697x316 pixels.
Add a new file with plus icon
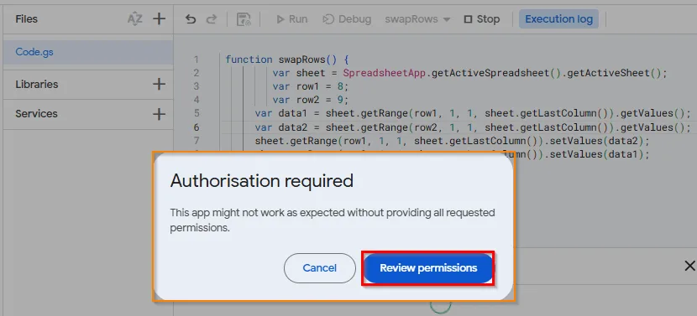click(x=159, y=18)
